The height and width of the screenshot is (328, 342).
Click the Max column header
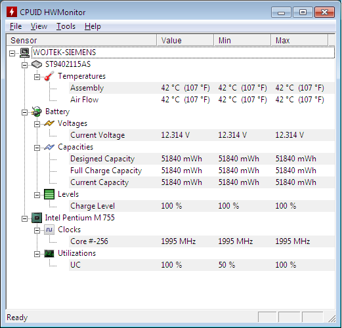pos(299,40)
